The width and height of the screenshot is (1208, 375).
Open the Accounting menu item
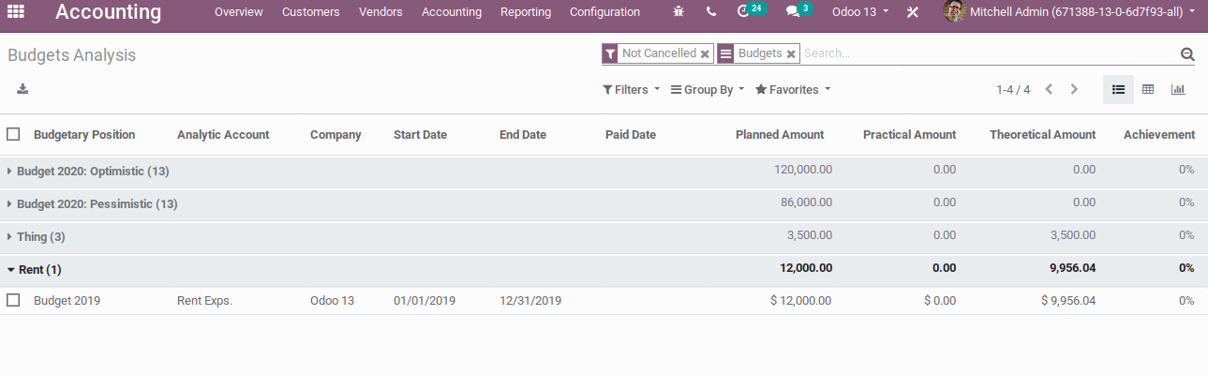[452, 12]
